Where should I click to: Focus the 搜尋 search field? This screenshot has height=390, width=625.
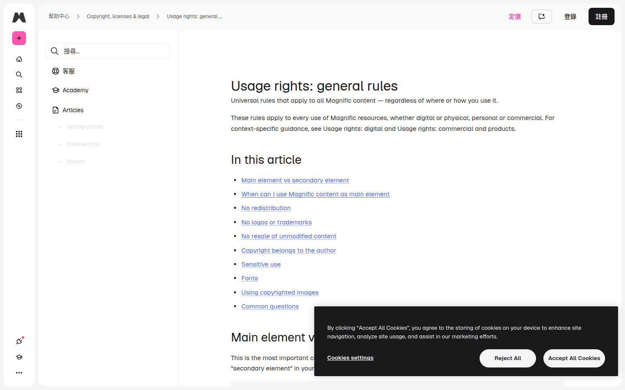[108, 51]
